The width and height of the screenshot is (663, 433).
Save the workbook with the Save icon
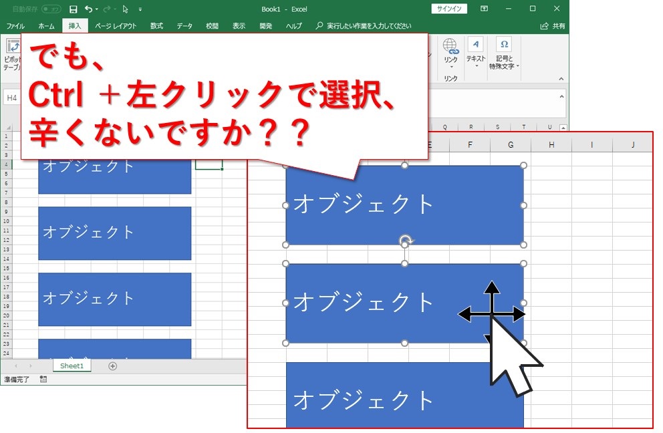point(73,9)
